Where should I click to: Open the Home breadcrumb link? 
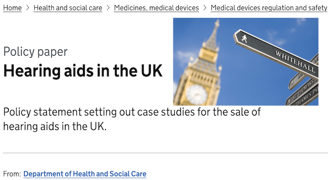(x=12, y=8)
